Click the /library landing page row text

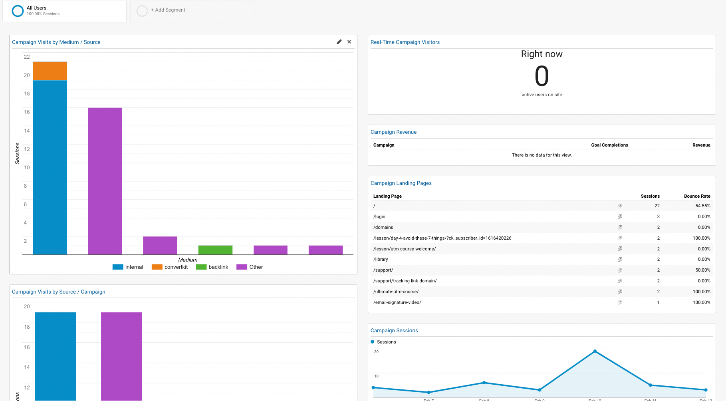(x=381, y=260)
